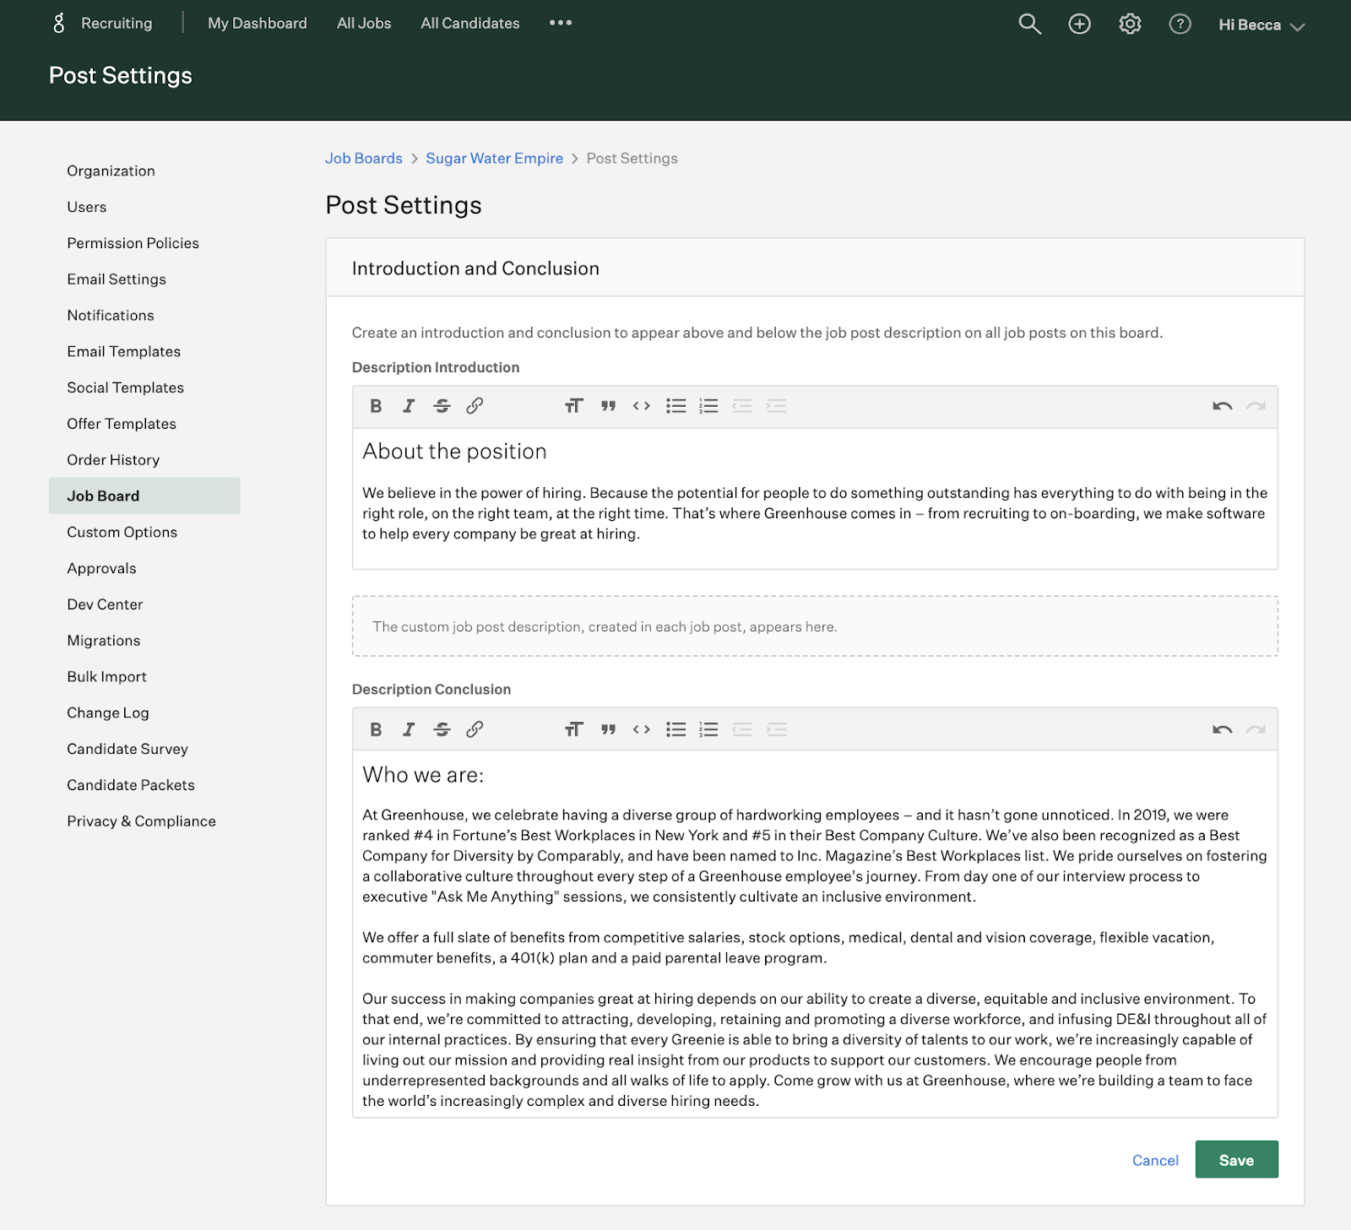The height and width of the screenshot is (1230, 1351).
Task: Open the help question mark icon
Action: tap(1180, 24)
